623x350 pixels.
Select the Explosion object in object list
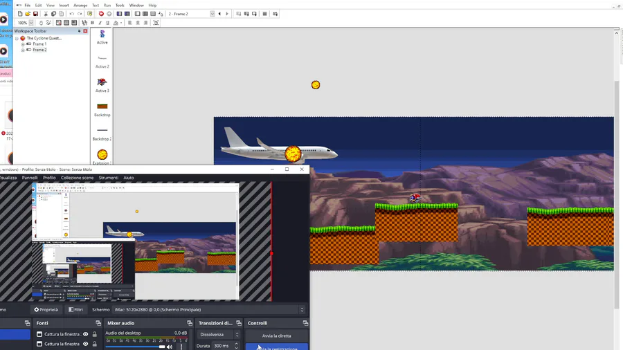tap(102, 157)
